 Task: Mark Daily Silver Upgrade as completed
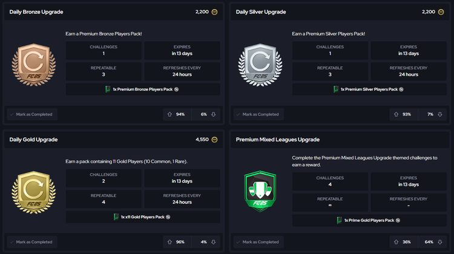[x=257, y=114]
